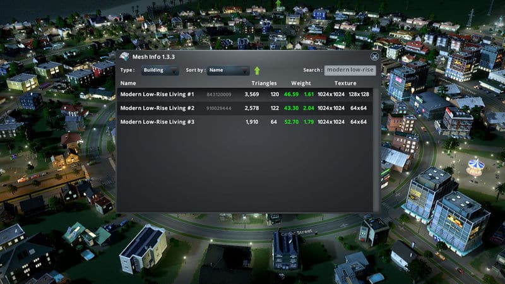Click the Triangles column header

click(x=264, y=83)
